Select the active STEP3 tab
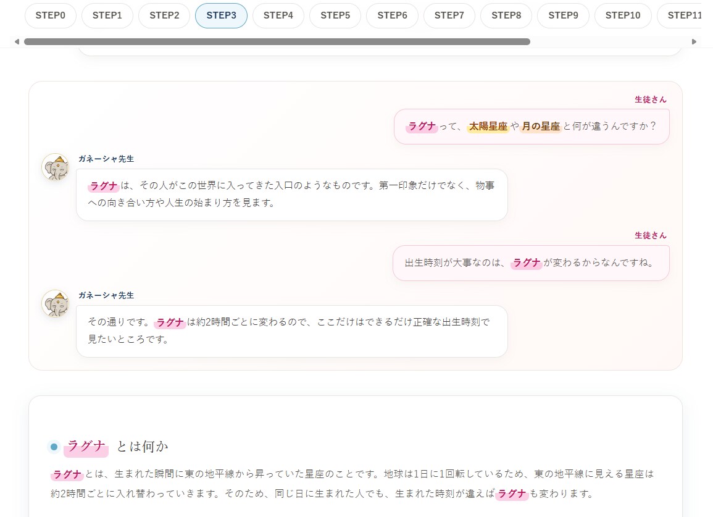 click(222, 15)
